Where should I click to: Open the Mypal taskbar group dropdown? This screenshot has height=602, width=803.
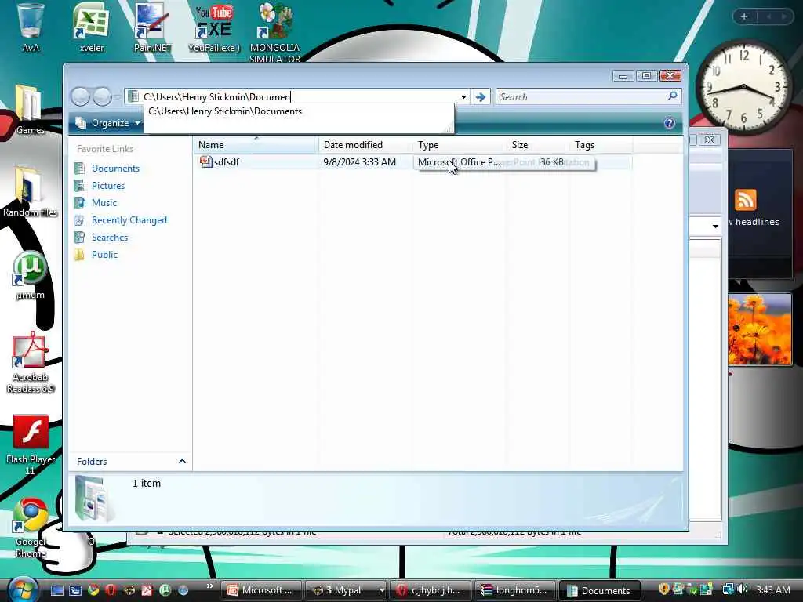(x=382, y=590)
